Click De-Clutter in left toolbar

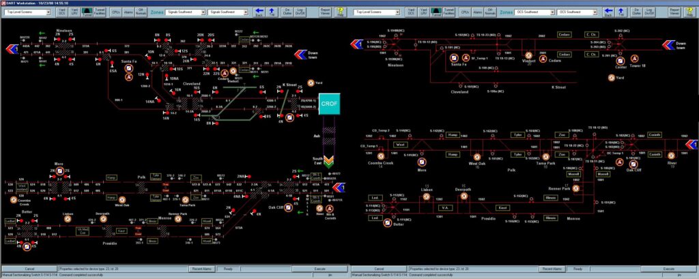(287, 12)
